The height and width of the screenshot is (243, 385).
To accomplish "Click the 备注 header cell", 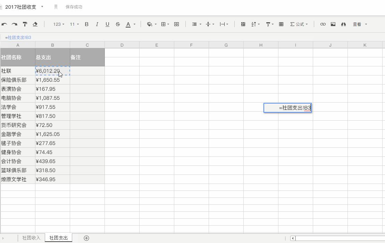I will (x=87, y=57).
